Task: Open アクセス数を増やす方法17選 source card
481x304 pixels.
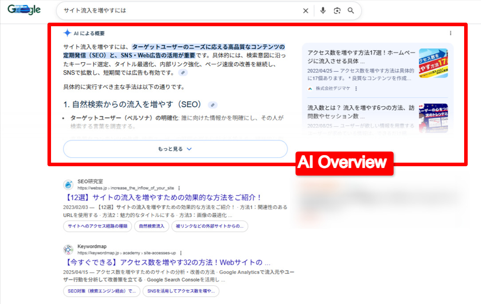Action: pyautogui.click(x=360, y=56)
